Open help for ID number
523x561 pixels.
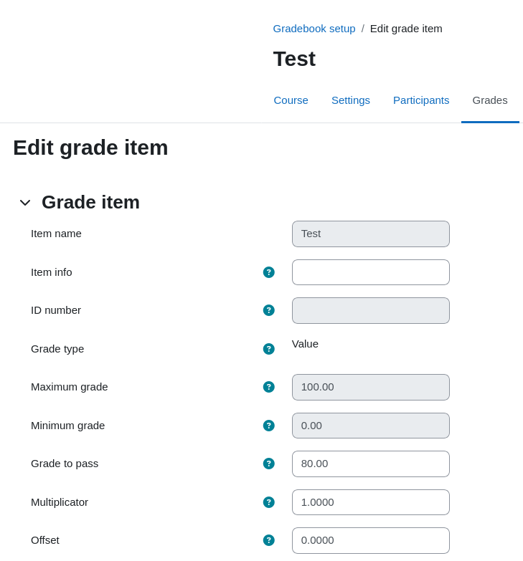[x=268, y=310]
